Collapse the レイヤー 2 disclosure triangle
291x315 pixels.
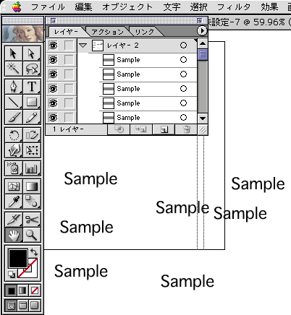coord(83,46)
